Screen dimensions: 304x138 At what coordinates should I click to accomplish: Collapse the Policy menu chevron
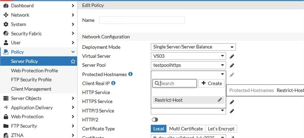[73, 52]
